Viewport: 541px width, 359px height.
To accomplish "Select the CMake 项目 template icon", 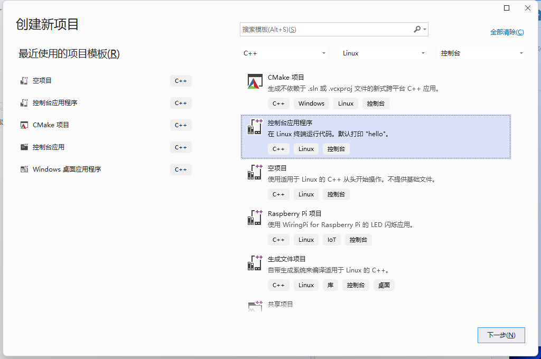I will tap(254, 82).
